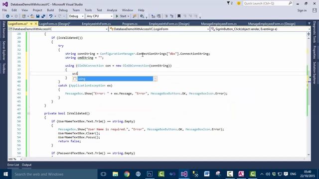Switch to ManageEmployeesForm.cs [Design] tab

pos(272,24)
